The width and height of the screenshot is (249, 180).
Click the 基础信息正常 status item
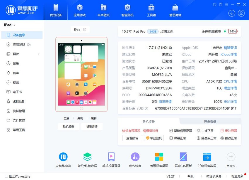click(181, 131)
